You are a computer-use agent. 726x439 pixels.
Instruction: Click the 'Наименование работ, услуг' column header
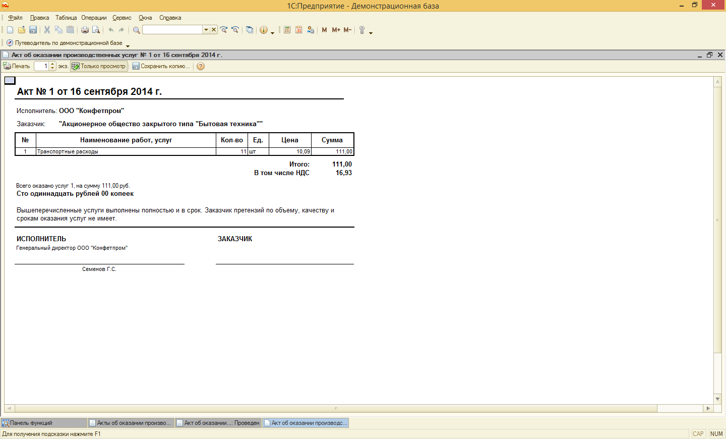click(x=126, y=140)
